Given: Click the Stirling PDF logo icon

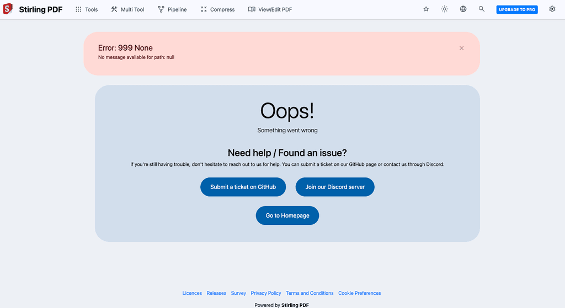Looking at the screenshot, I should [8, 9].
